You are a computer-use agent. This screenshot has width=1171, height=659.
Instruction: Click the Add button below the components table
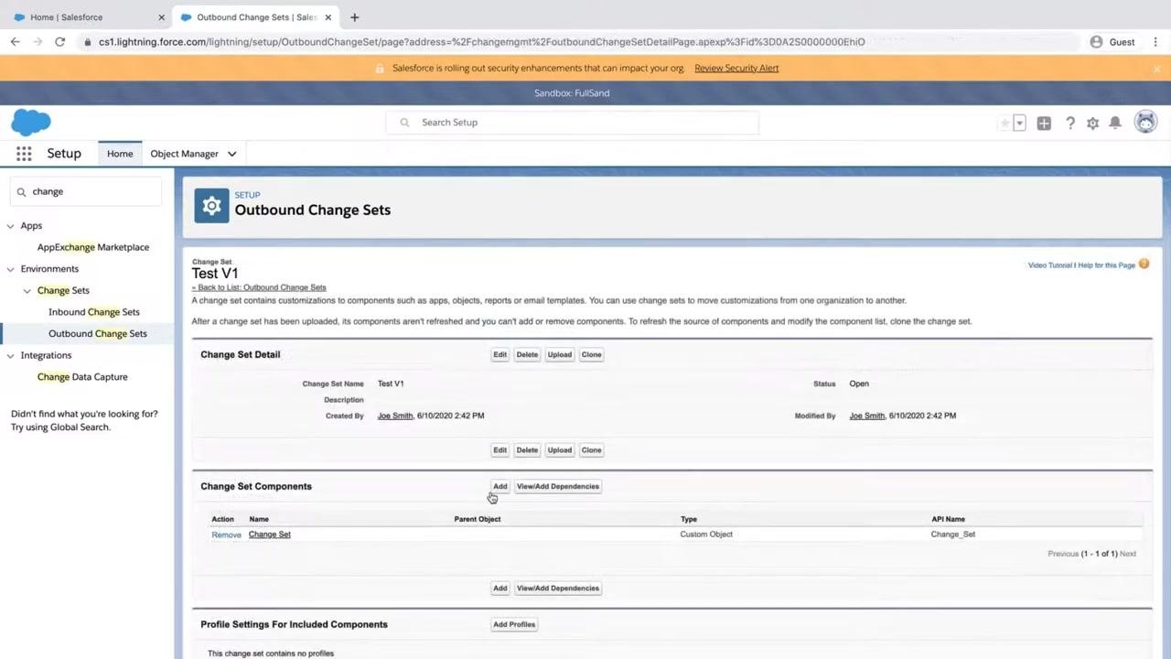click(x=500, y=589)
